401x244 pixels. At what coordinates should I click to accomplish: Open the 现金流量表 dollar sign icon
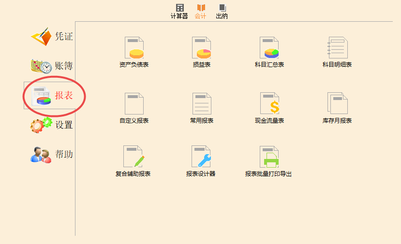point(269,103)
